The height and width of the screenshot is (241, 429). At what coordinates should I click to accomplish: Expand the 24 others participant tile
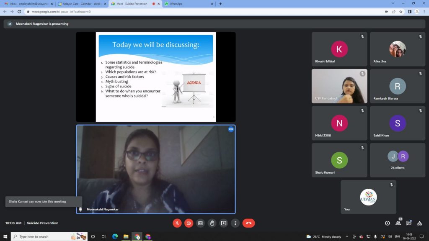[397, 160]
